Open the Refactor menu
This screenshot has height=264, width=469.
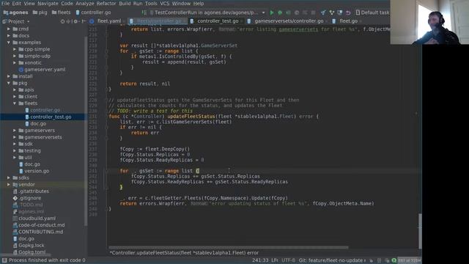(106, 4)
